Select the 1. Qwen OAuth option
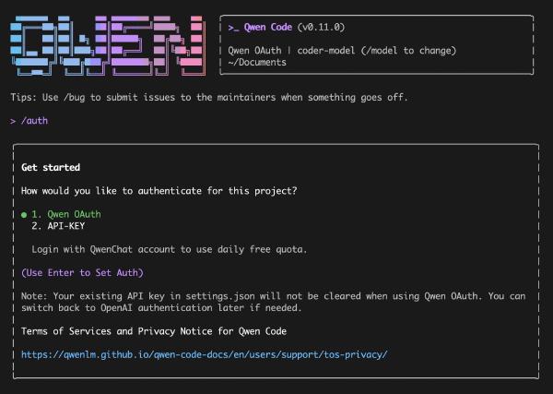The height and width of the screenshot is (394, 553). tap(66, 214)
